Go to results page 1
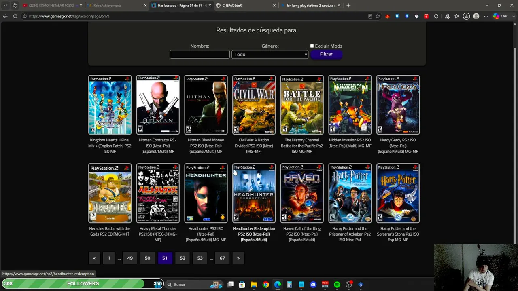Viewport: 518px width, 291px height. [109, 258]
